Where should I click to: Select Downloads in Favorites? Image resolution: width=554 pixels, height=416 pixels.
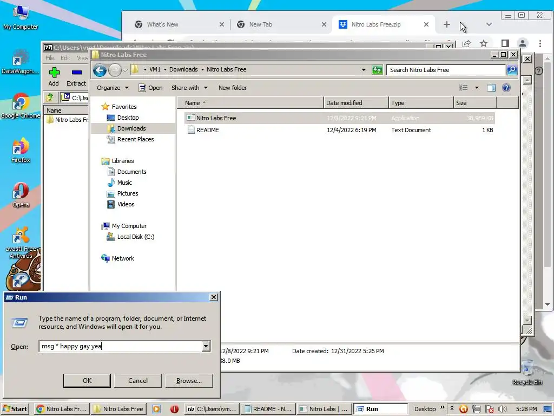tap(131, 128)
